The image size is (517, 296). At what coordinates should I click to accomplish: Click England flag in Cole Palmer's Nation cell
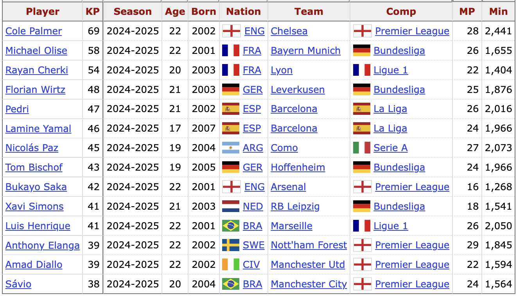tap(232, 31)
